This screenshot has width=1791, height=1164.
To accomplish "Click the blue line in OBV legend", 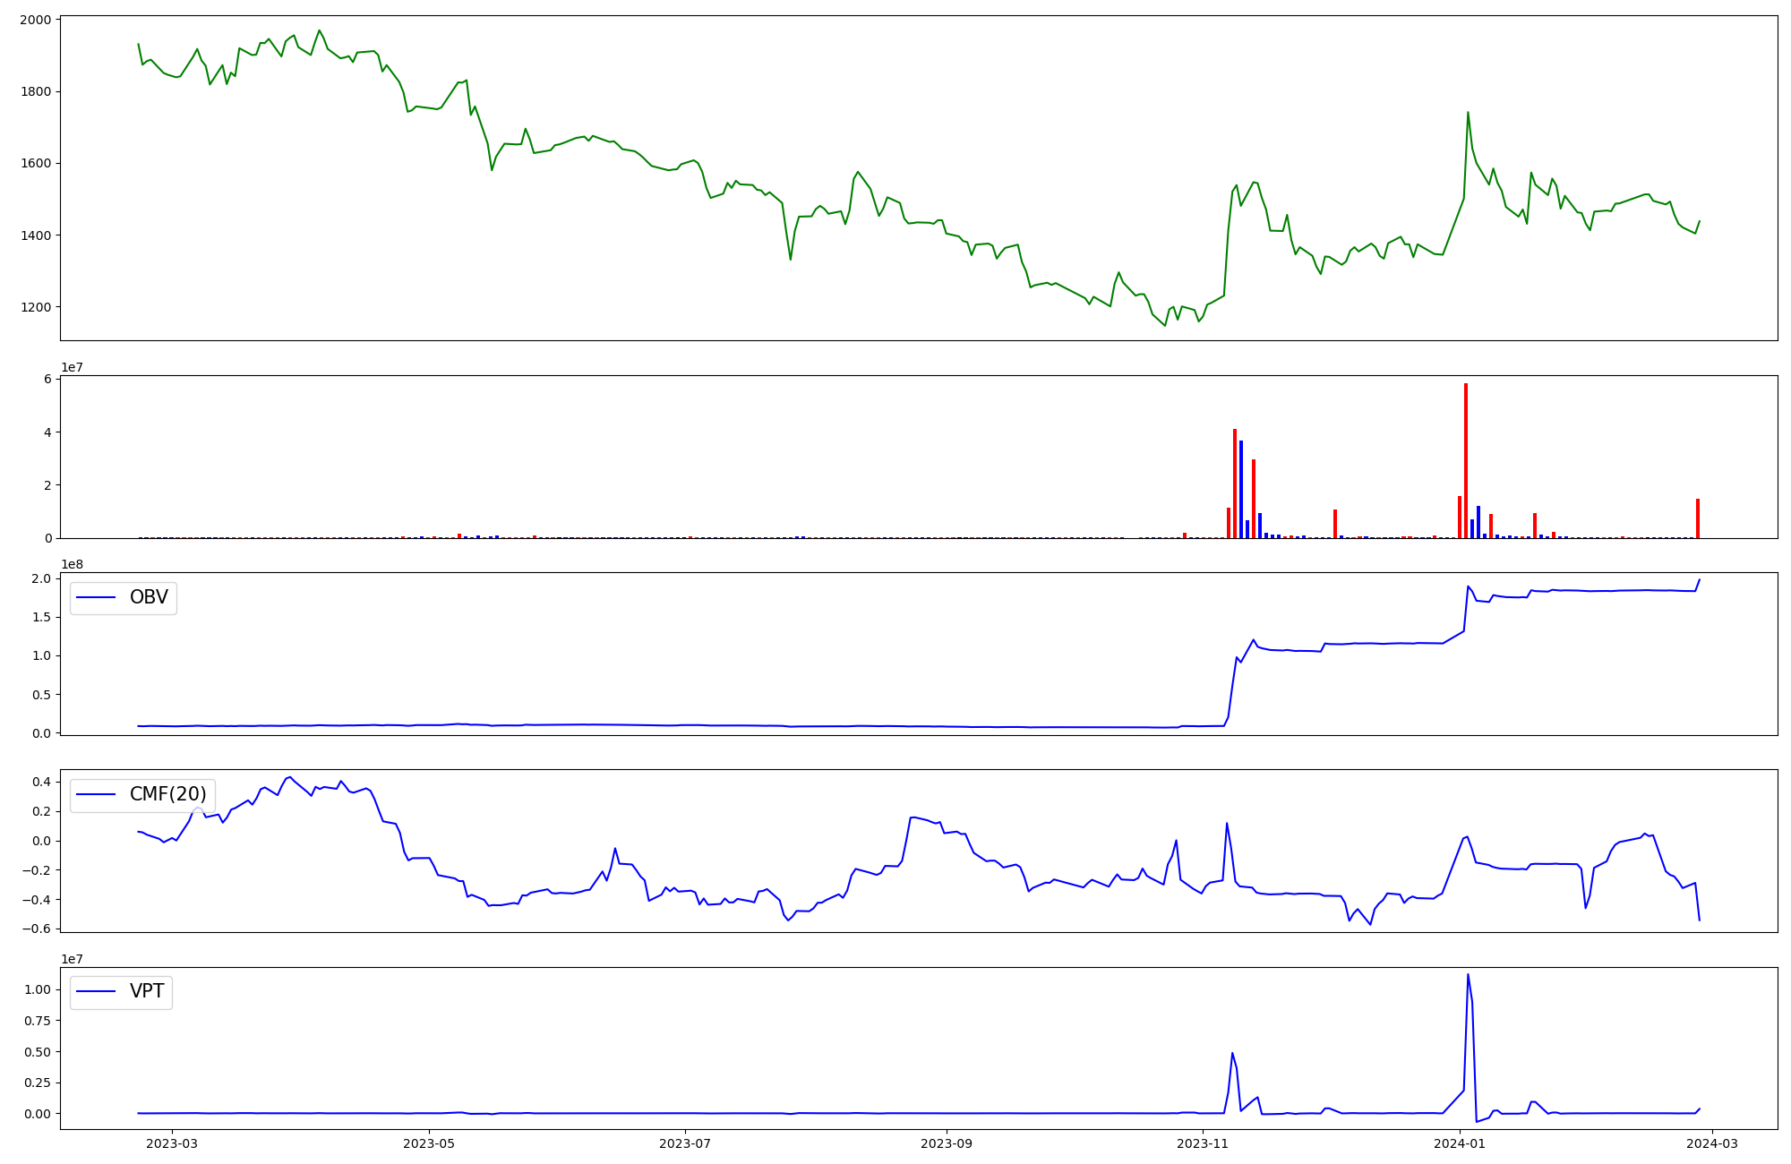I will 97,597.
